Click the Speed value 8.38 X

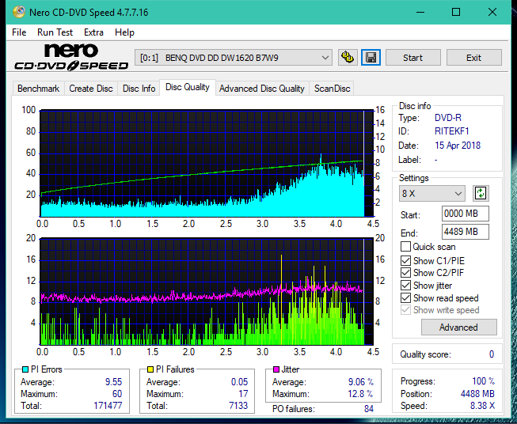pos(482,406)
